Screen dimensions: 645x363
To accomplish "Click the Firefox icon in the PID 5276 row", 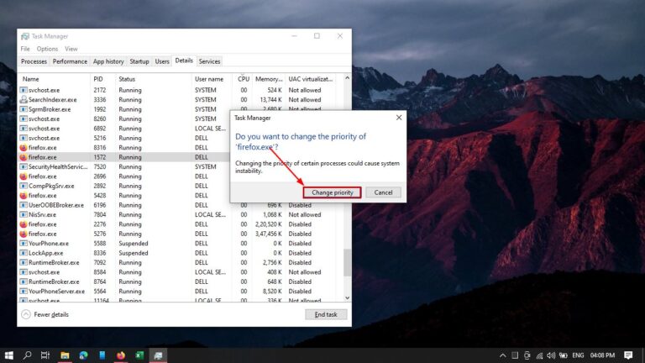I will click(x=24, y=234).
